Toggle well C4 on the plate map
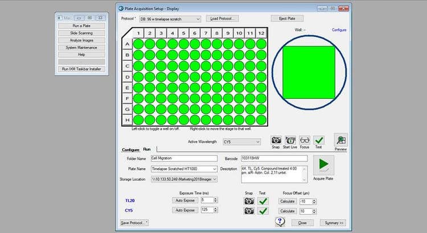The width and height of the screenshot is (427, 233). [x=173, y=66]
